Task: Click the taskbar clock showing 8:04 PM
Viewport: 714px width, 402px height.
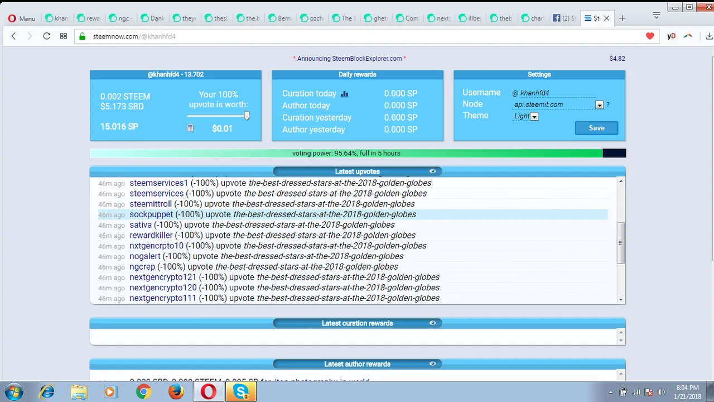Action: [x=687, y=392]
